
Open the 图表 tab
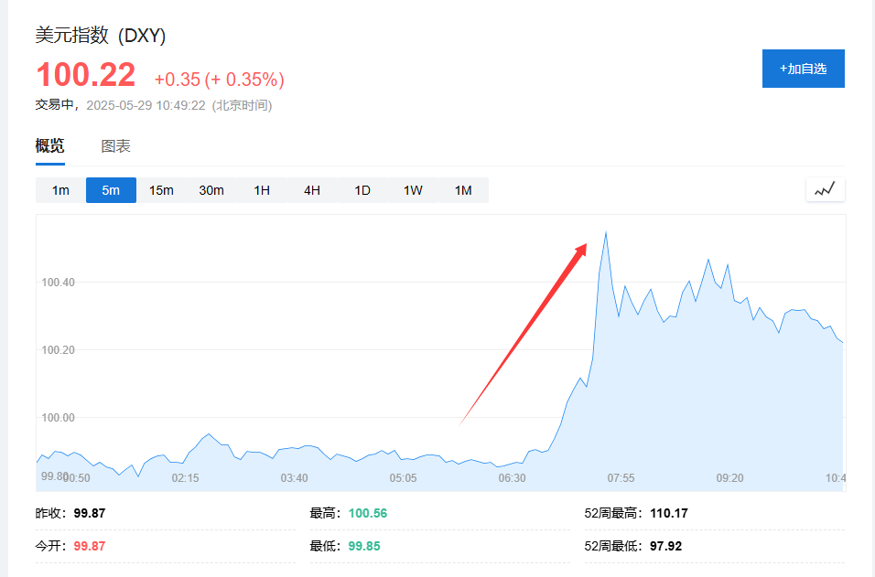(115, 146)
